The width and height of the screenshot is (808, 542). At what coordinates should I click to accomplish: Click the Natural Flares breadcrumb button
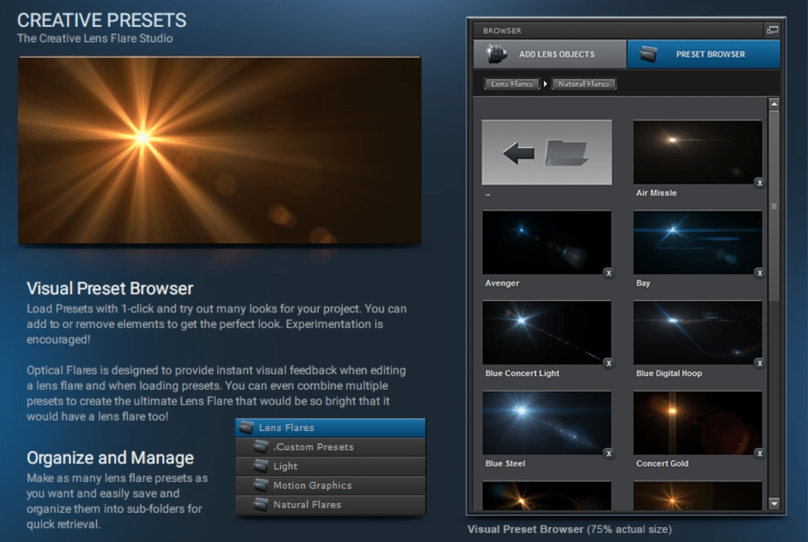(583, 83)
